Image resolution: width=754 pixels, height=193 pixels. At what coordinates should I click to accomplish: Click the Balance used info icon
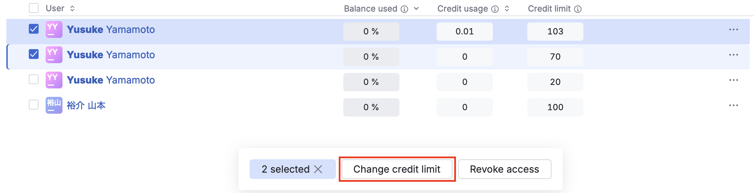(x=404, y=9)
